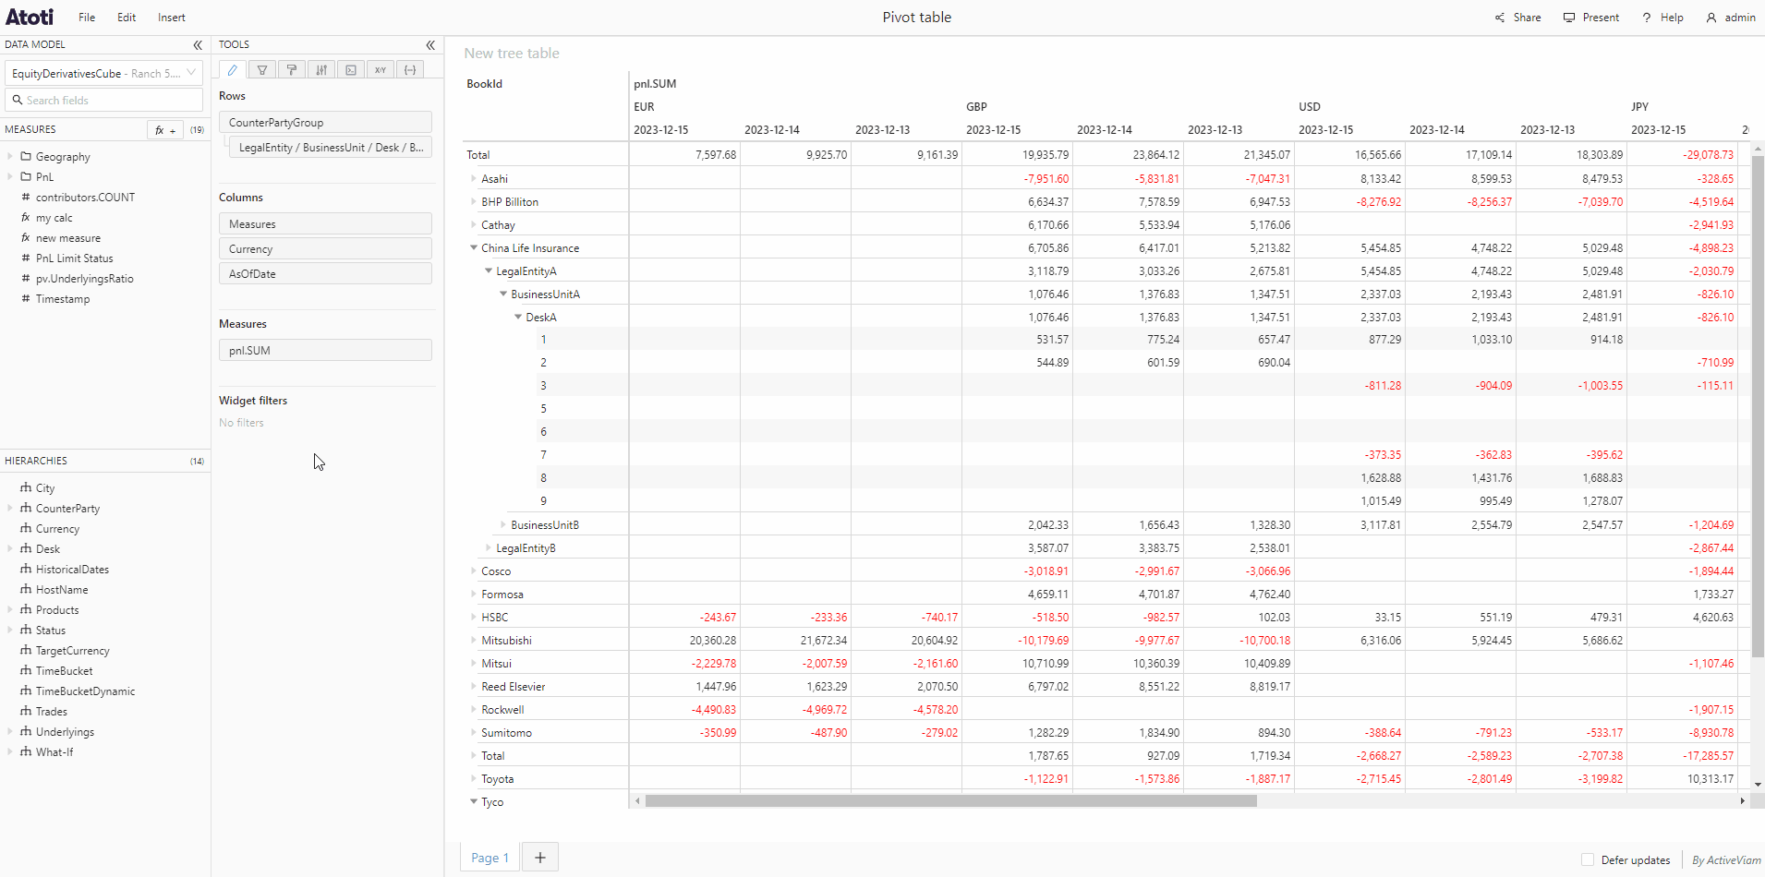This screenshot has height=877, width=1765.
Task: Click the Mitsubishi row label
Action: coord(506,640)
